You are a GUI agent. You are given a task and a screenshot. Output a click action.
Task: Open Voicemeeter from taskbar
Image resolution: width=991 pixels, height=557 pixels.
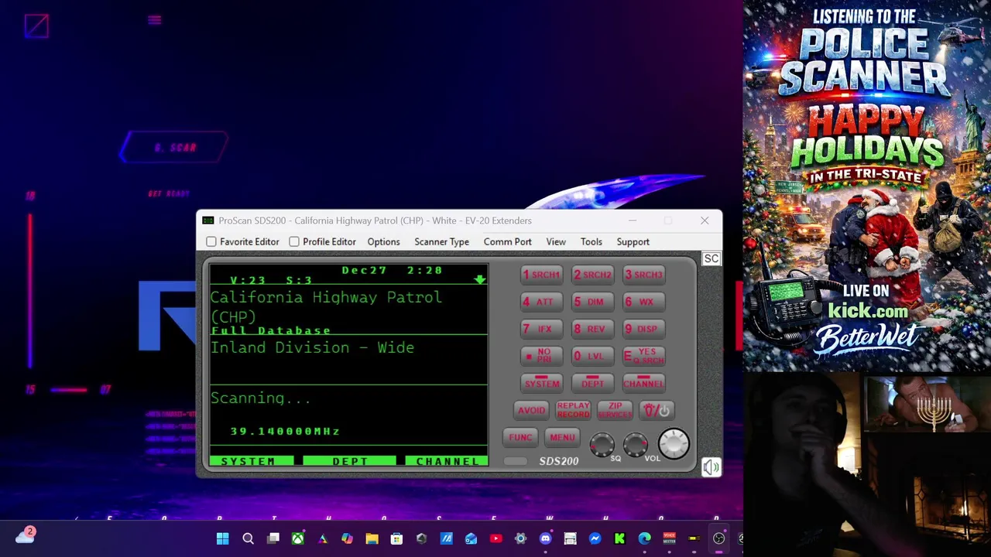pyautogui.click(x=669, y=538)
